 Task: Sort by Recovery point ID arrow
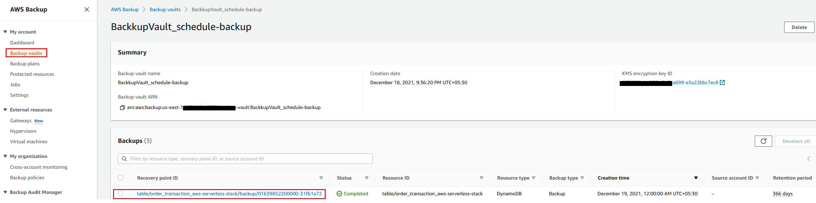pos(321,178)
